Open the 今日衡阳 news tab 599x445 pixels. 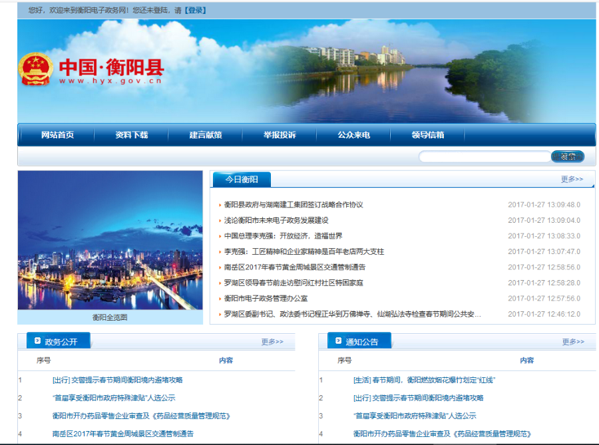tap(242, 179)
